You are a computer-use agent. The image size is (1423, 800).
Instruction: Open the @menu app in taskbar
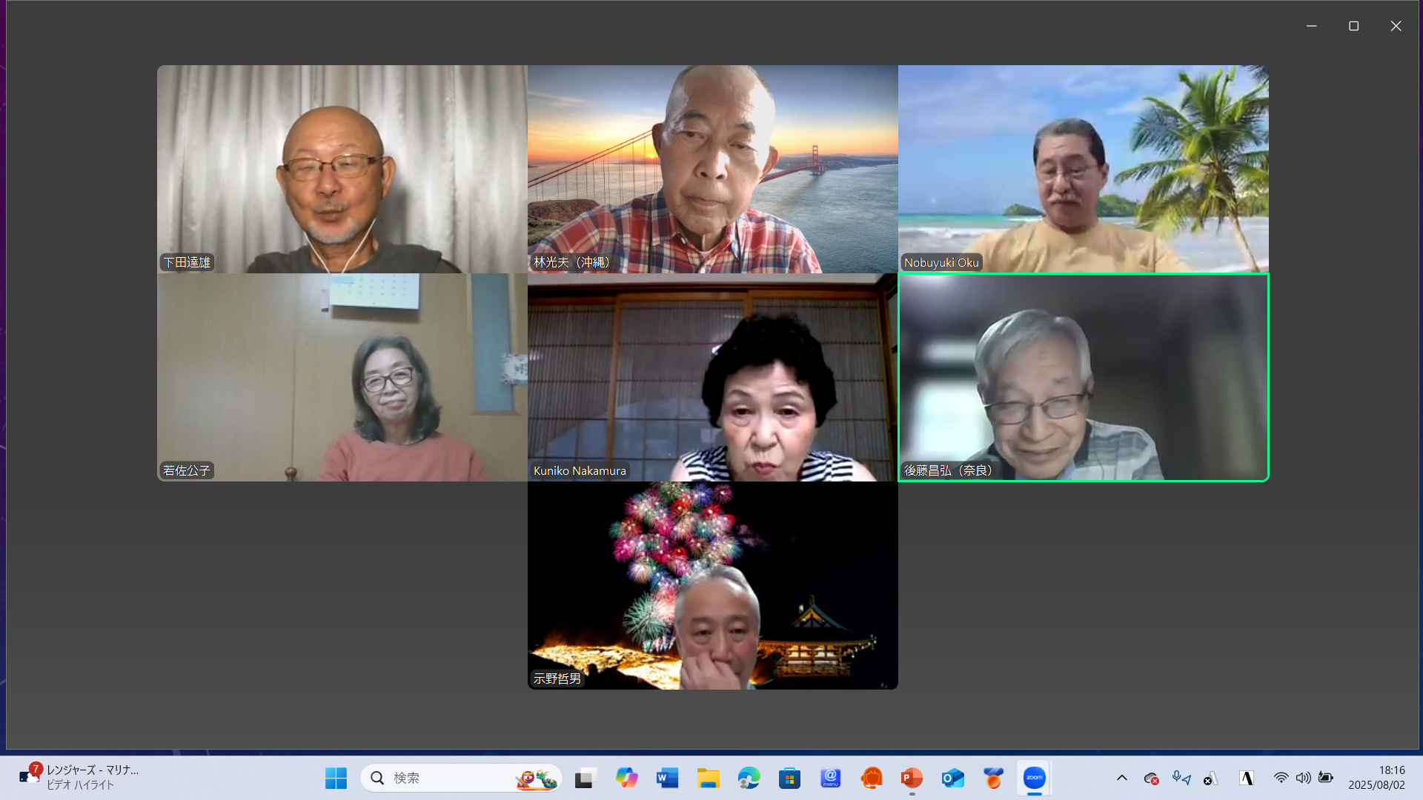point(830,778)
